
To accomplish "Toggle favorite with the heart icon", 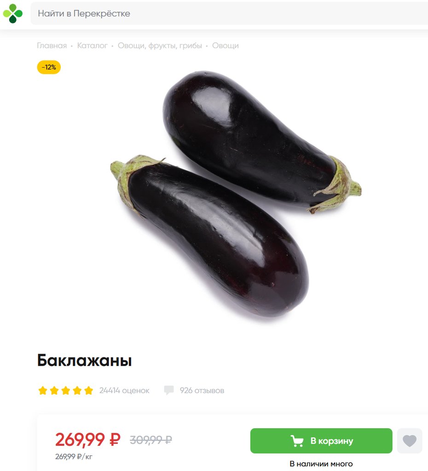I will tap(410, 441).
